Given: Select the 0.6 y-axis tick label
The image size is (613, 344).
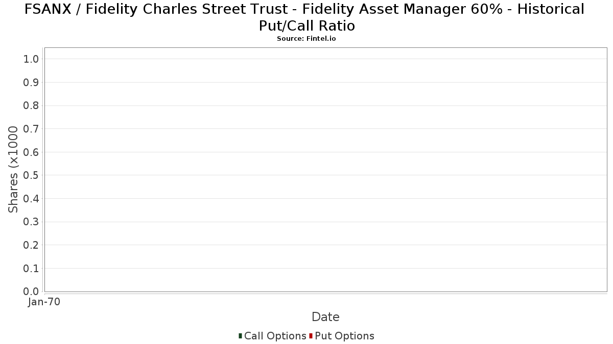Looking at the screenshot, I should (31, 152).
